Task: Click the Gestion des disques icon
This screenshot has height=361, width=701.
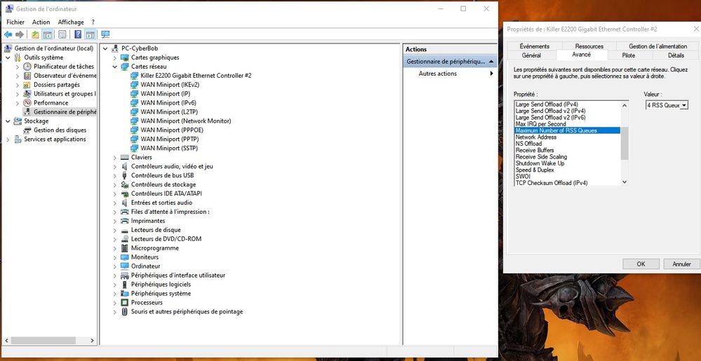Action: pyautogui.click(x=27, y=130)
